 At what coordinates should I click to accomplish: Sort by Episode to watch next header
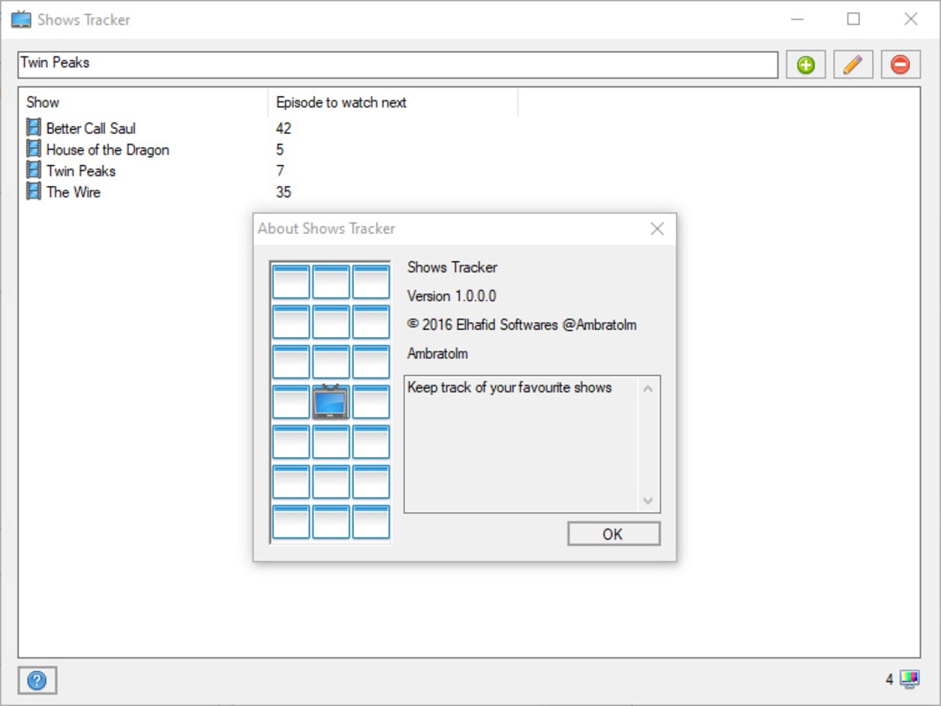pos(393,102)
